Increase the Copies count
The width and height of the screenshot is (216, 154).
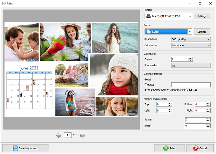190,58
